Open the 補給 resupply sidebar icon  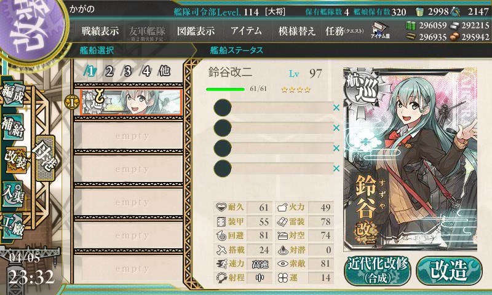[x=13, y=126]
